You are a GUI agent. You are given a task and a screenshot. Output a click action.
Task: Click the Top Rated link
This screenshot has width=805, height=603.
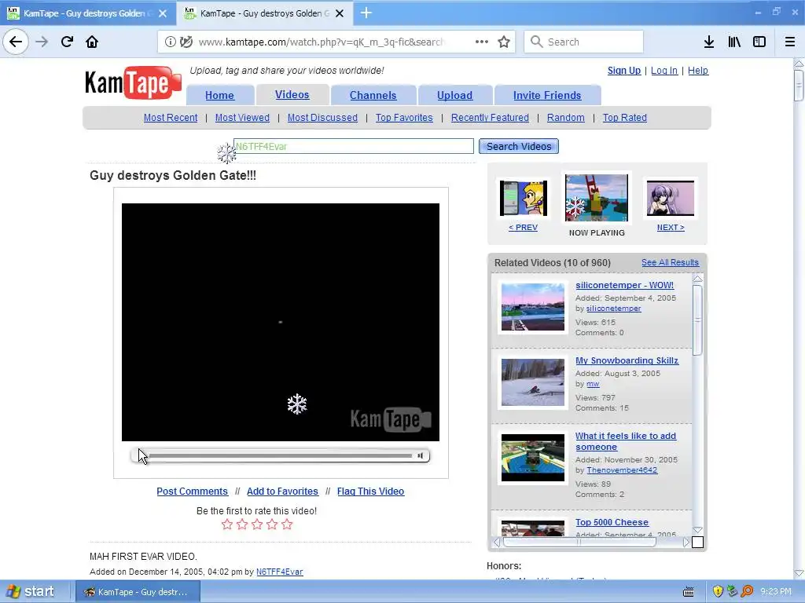point(625,118)
